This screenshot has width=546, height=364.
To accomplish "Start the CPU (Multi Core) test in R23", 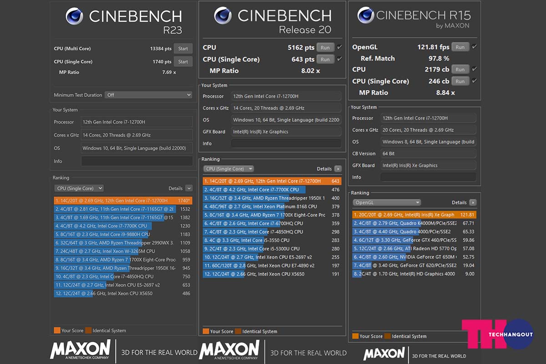I will pyautogui.click(x=183, y=49).
